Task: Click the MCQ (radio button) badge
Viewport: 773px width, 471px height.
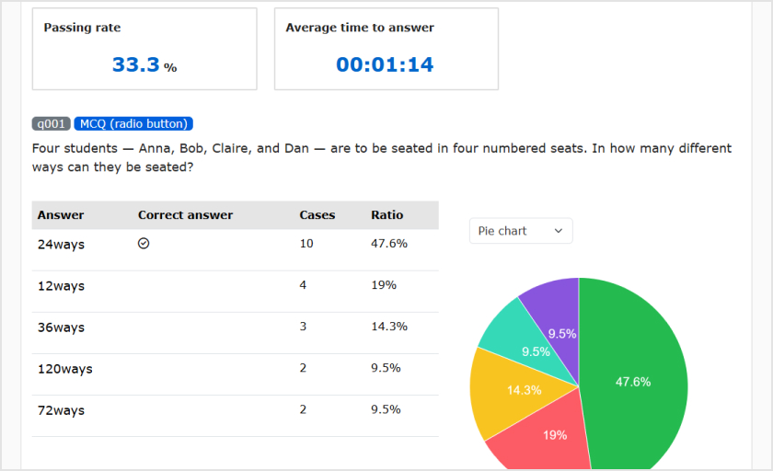Action: coord(133,124)
